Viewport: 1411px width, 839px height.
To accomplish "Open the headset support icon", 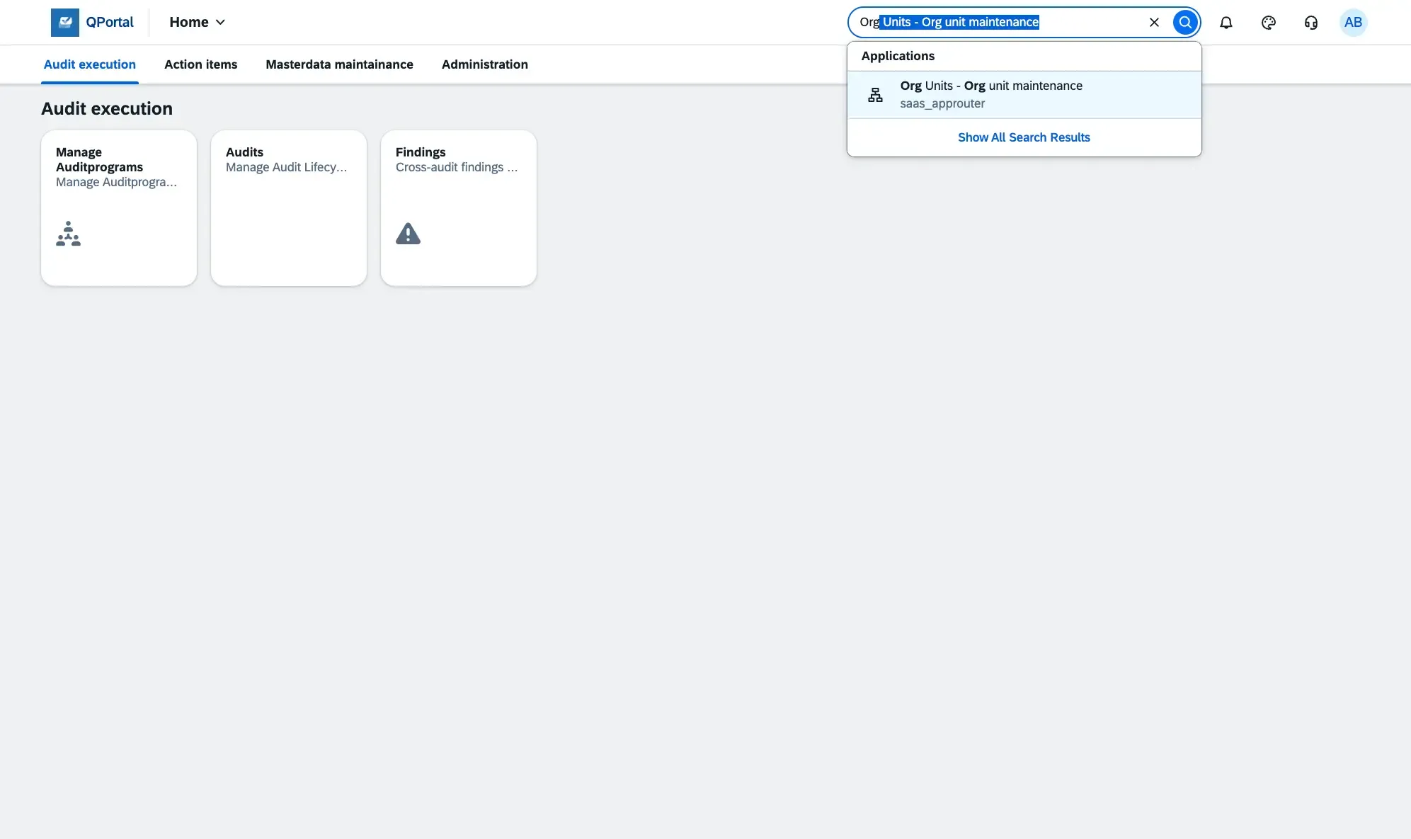I will click(1311, 22).
